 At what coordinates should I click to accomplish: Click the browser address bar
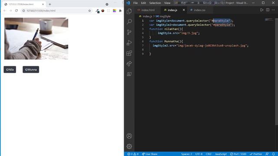click(x=57, y=10)
